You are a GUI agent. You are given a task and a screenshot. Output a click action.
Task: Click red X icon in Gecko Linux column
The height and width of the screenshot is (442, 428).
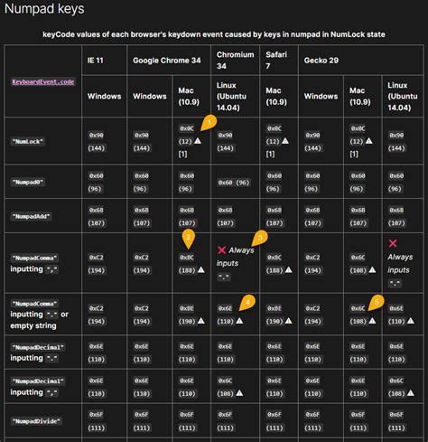393,243
